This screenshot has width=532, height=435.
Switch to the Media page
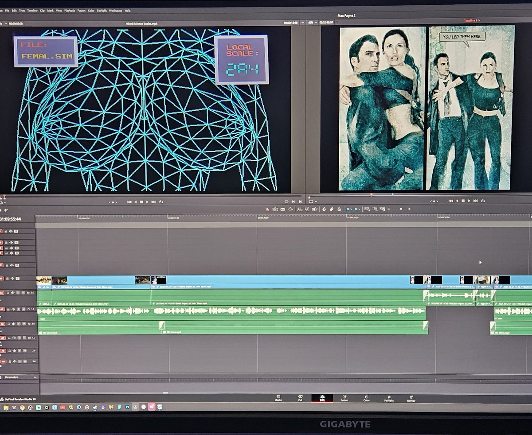[278, 398]
